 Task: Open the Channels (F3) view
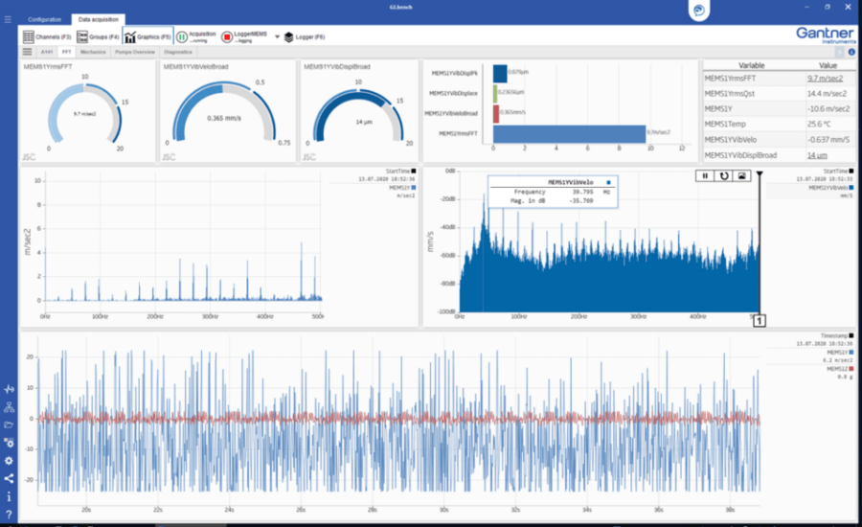(x=47, y=36)
